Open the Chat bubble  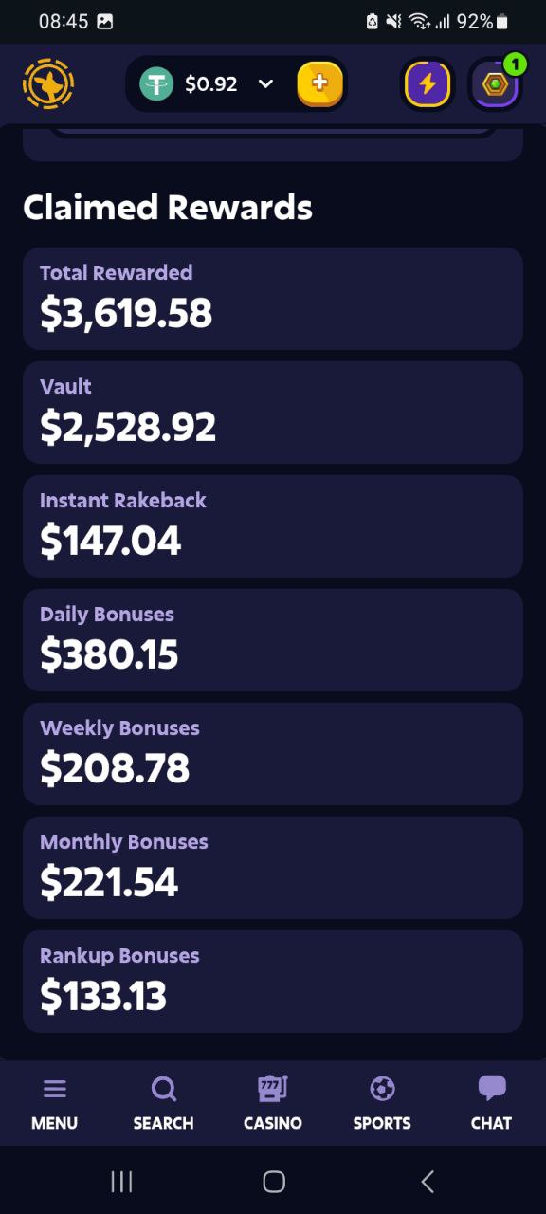point(491,1104)
